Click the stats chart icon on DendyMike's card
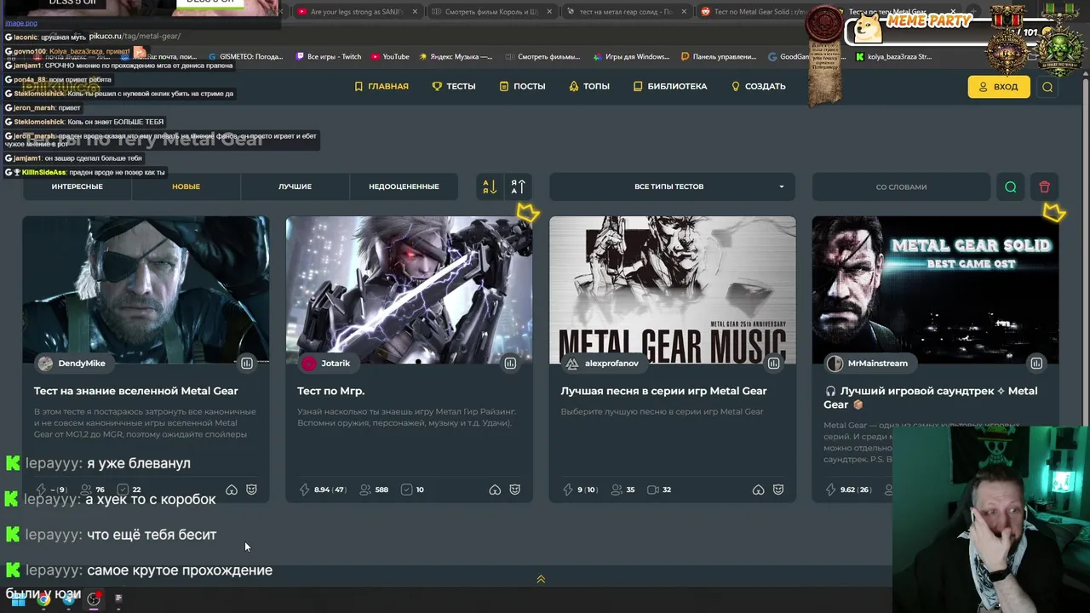This screenshot has width=1090, height=613. 247,364
